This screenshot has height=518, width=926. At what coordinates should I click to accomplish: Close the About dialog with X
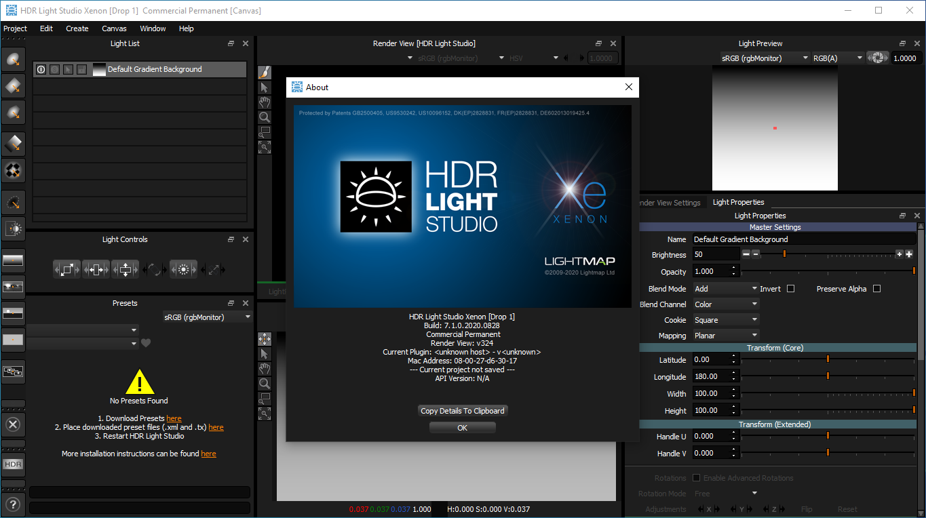point(628,87)
